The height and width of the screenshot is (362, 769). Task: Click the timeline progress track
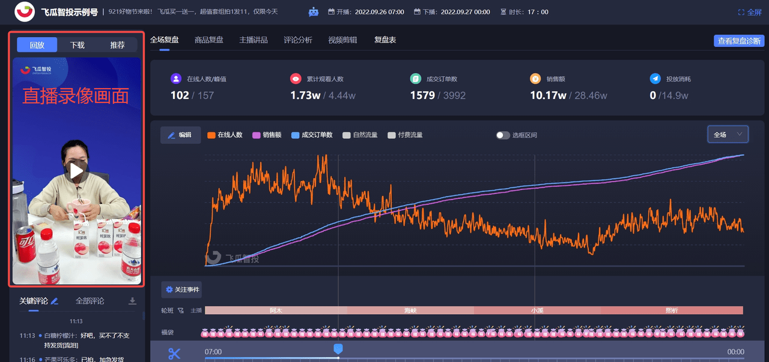[475, 358]
